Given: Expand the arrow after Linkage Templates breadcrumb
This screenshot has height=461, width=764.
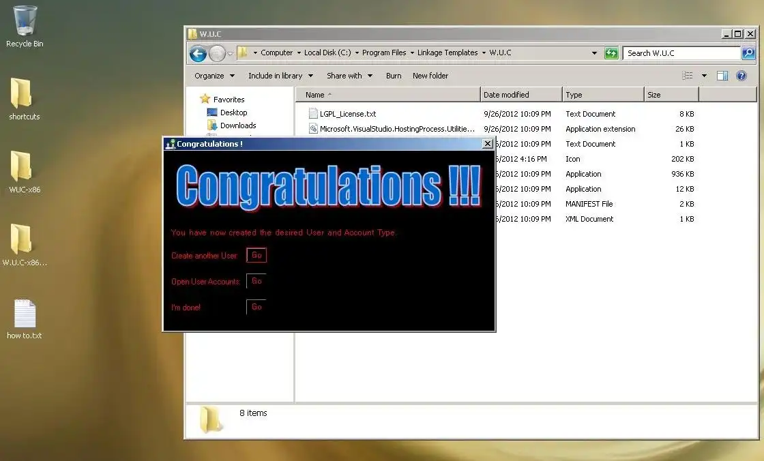Looking at the screenshot, I should coord(484,53).
